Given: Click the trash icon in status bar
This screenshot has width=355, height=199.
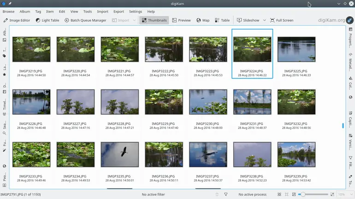Looking at the screenshot, I should [x=217, y=194].
